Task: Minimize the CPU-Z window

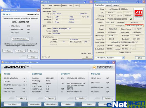Action: tap(85, 2)
